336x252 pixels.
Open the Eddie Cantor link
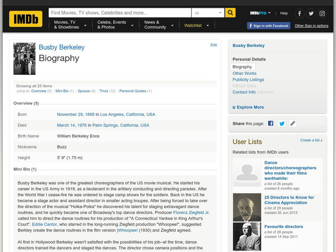[45, 224]
